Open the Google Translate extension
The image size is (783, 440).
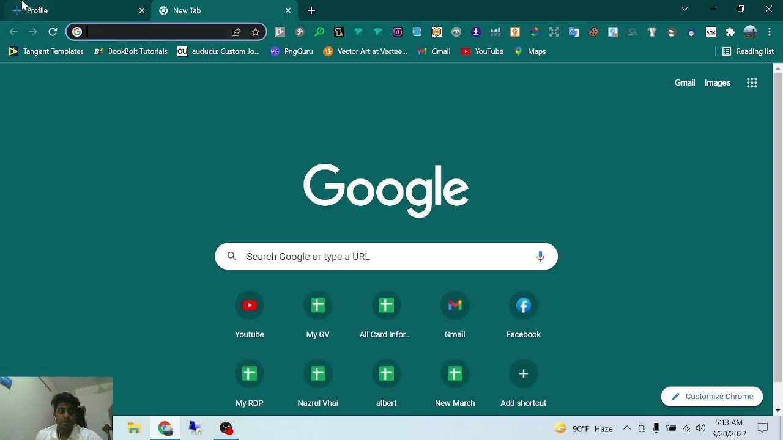(x=574, y=32)
